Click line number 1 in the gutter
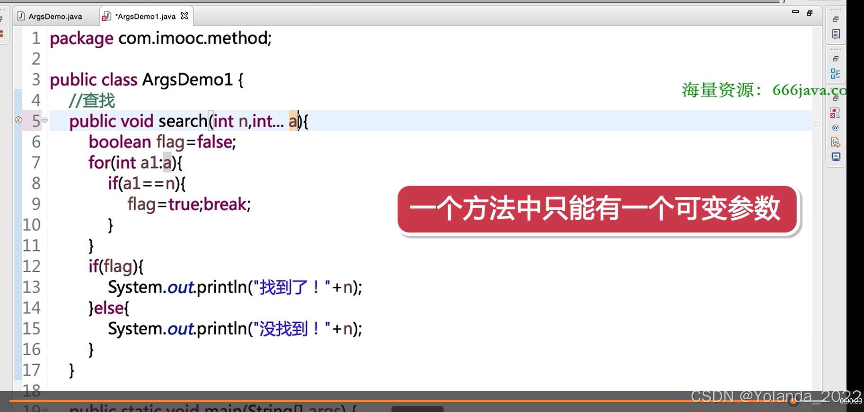 tap(36, 38)
